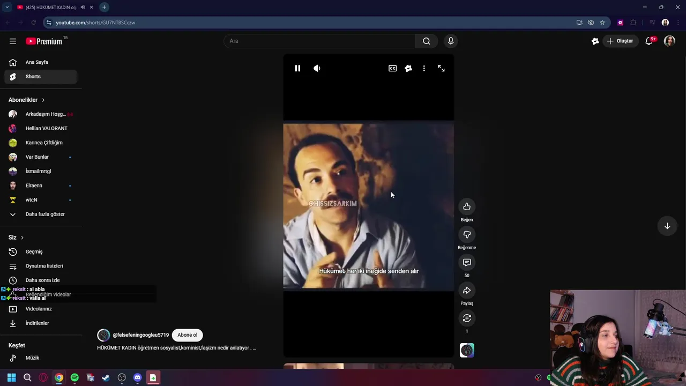Toggle the crossed-eye tracking icon in address bar

click(x=591, y=23)
